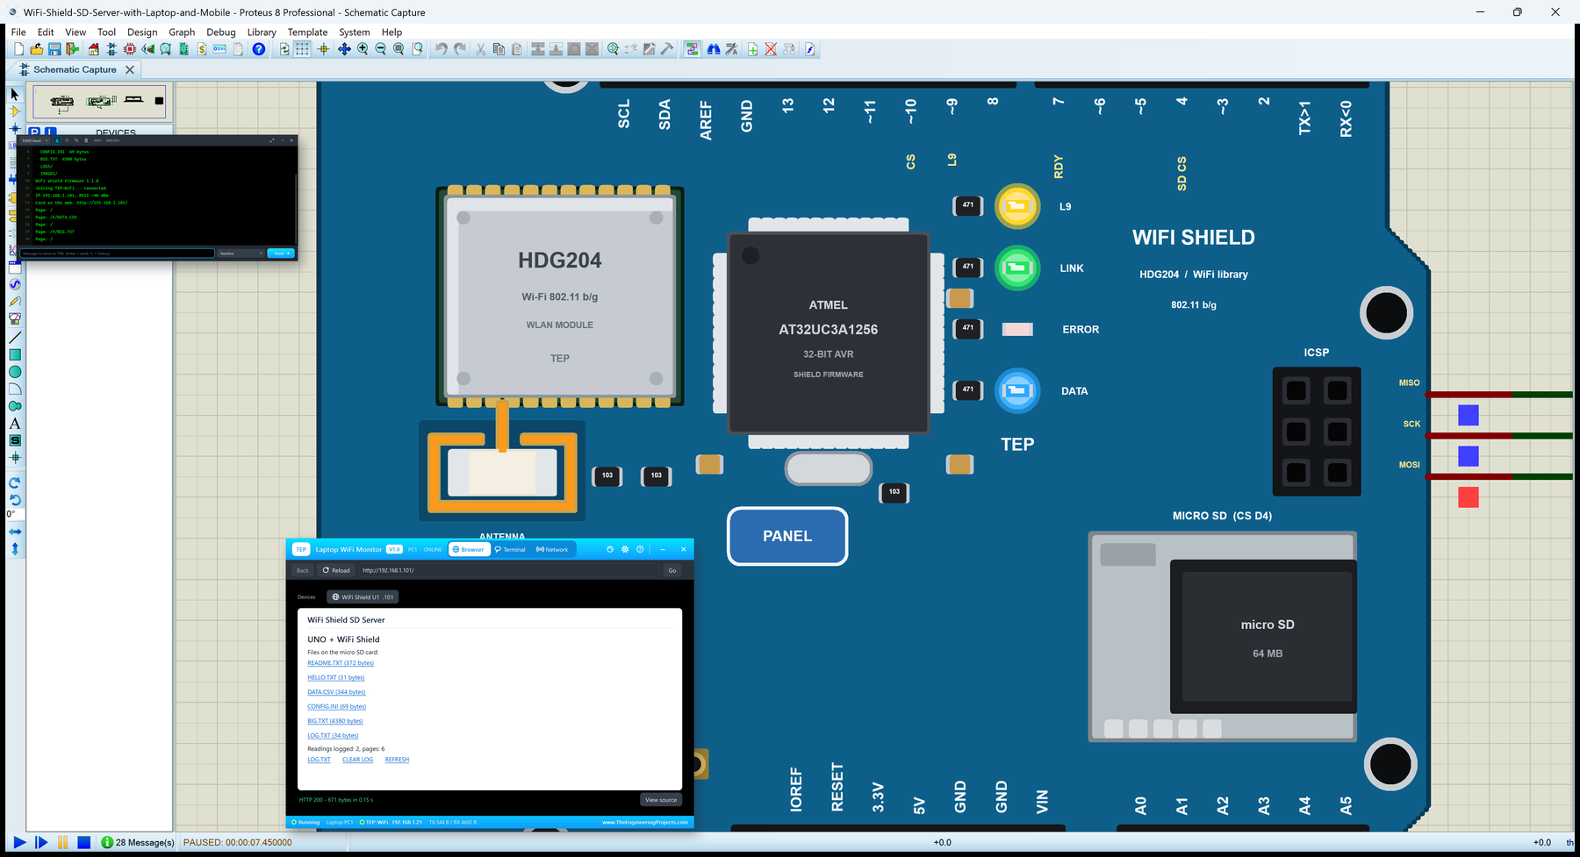Click the Send button in serial terminal
Screen dimensions: 1580x857
(x=281, y=254)
